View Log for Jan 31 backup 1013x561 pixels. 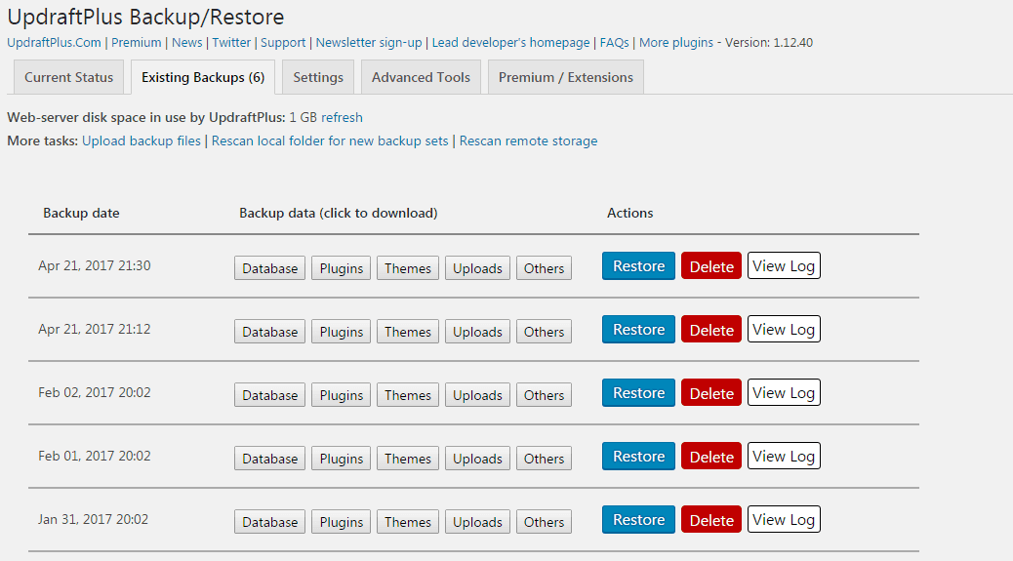coord(784,519)
